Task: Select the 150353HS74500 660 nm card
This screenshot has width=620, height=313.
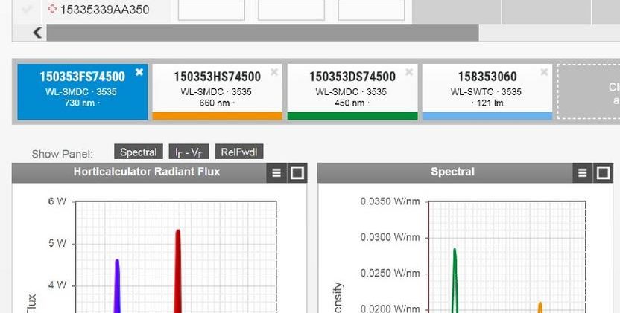Action: click(217, 89)
